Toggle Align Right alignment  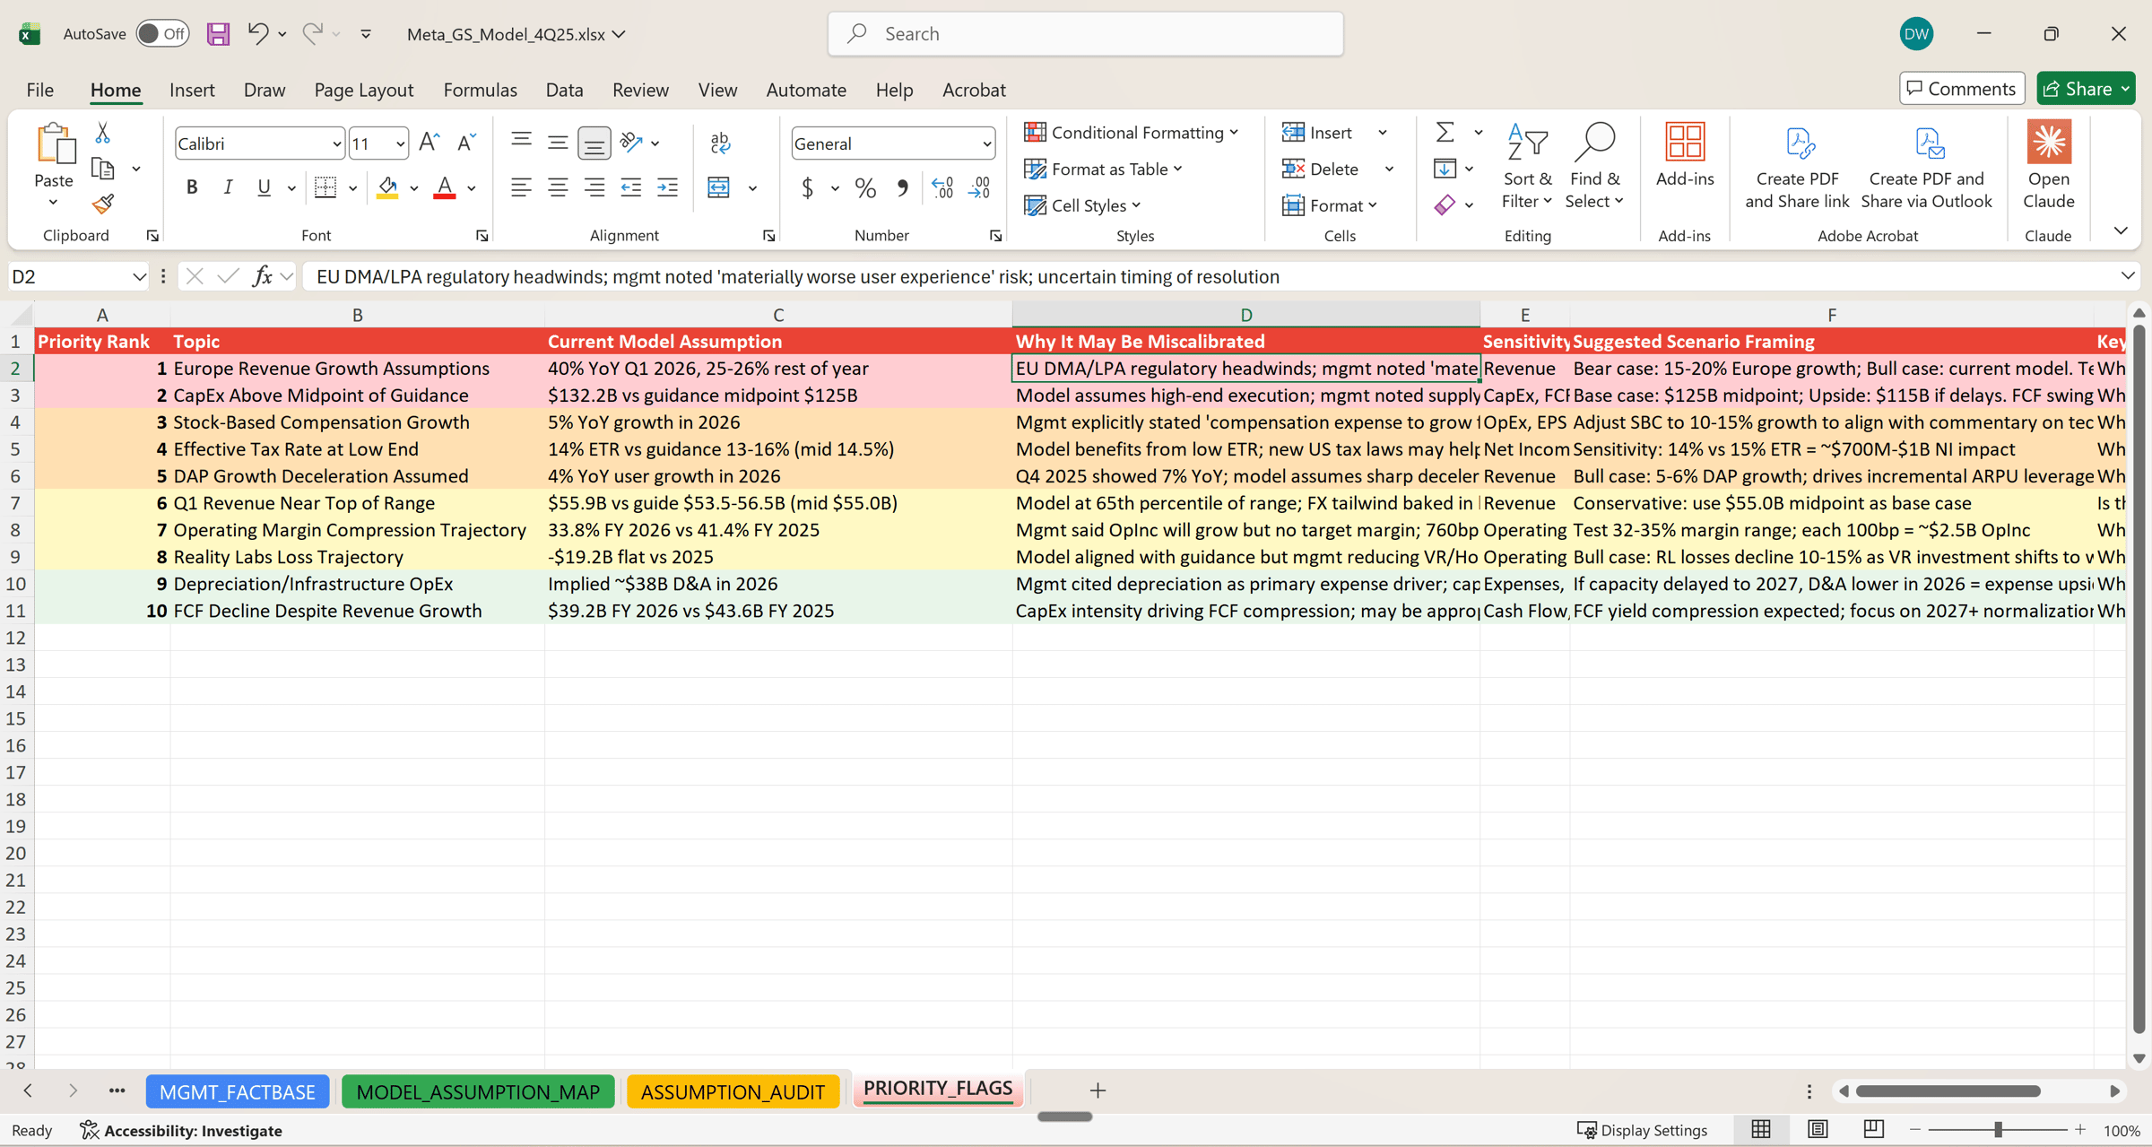[x=594, y=187]
